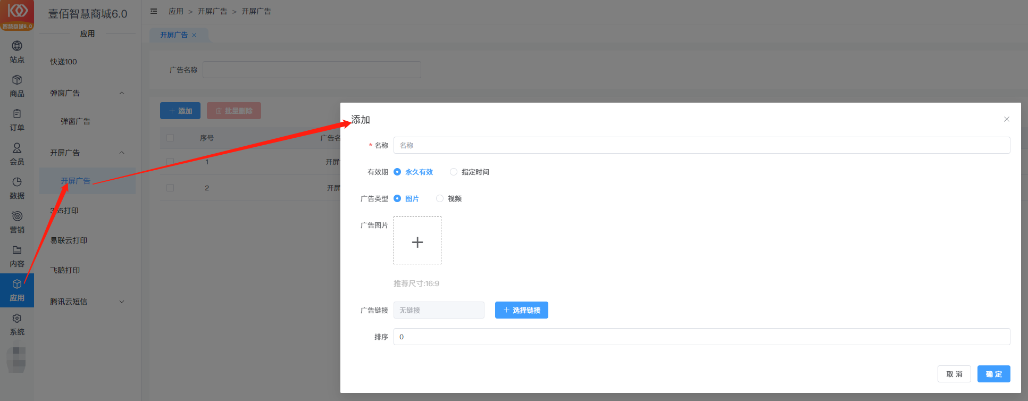Tick the checkbox for row 1
This screenshot has width=1028, height=401.
[x=170, y=161]
